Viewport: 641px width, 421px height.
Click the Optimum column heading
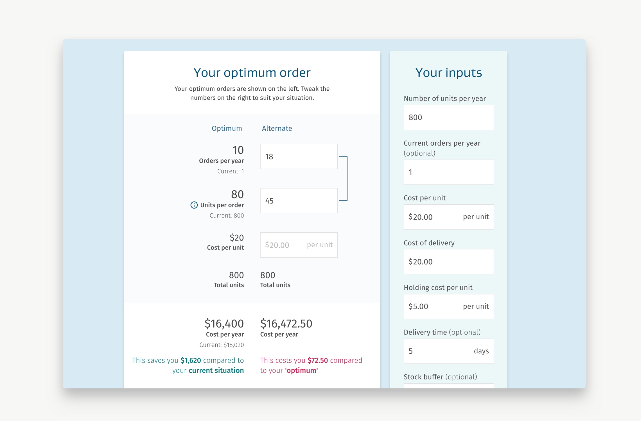pyautogui.click(x=227, y=128)
